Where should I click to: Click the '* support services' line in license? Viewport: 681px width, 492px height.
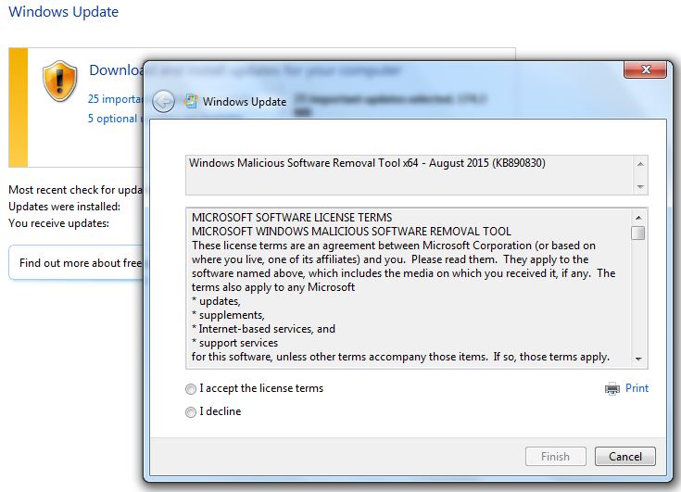[235, 343]
